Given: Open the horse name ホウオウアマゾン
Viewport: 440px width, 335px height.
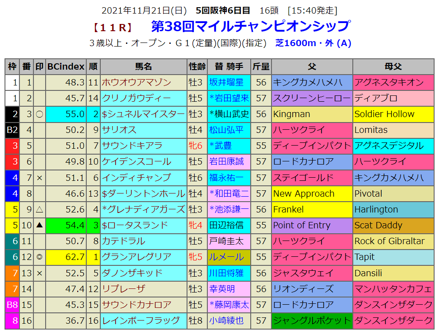Looking at the screenshot, I should point(136,82).
